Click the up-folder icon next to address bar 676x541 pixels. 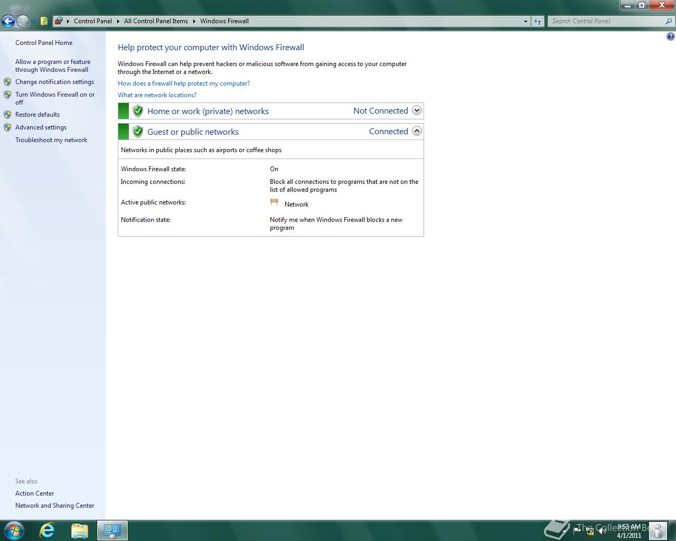[44, 21]
